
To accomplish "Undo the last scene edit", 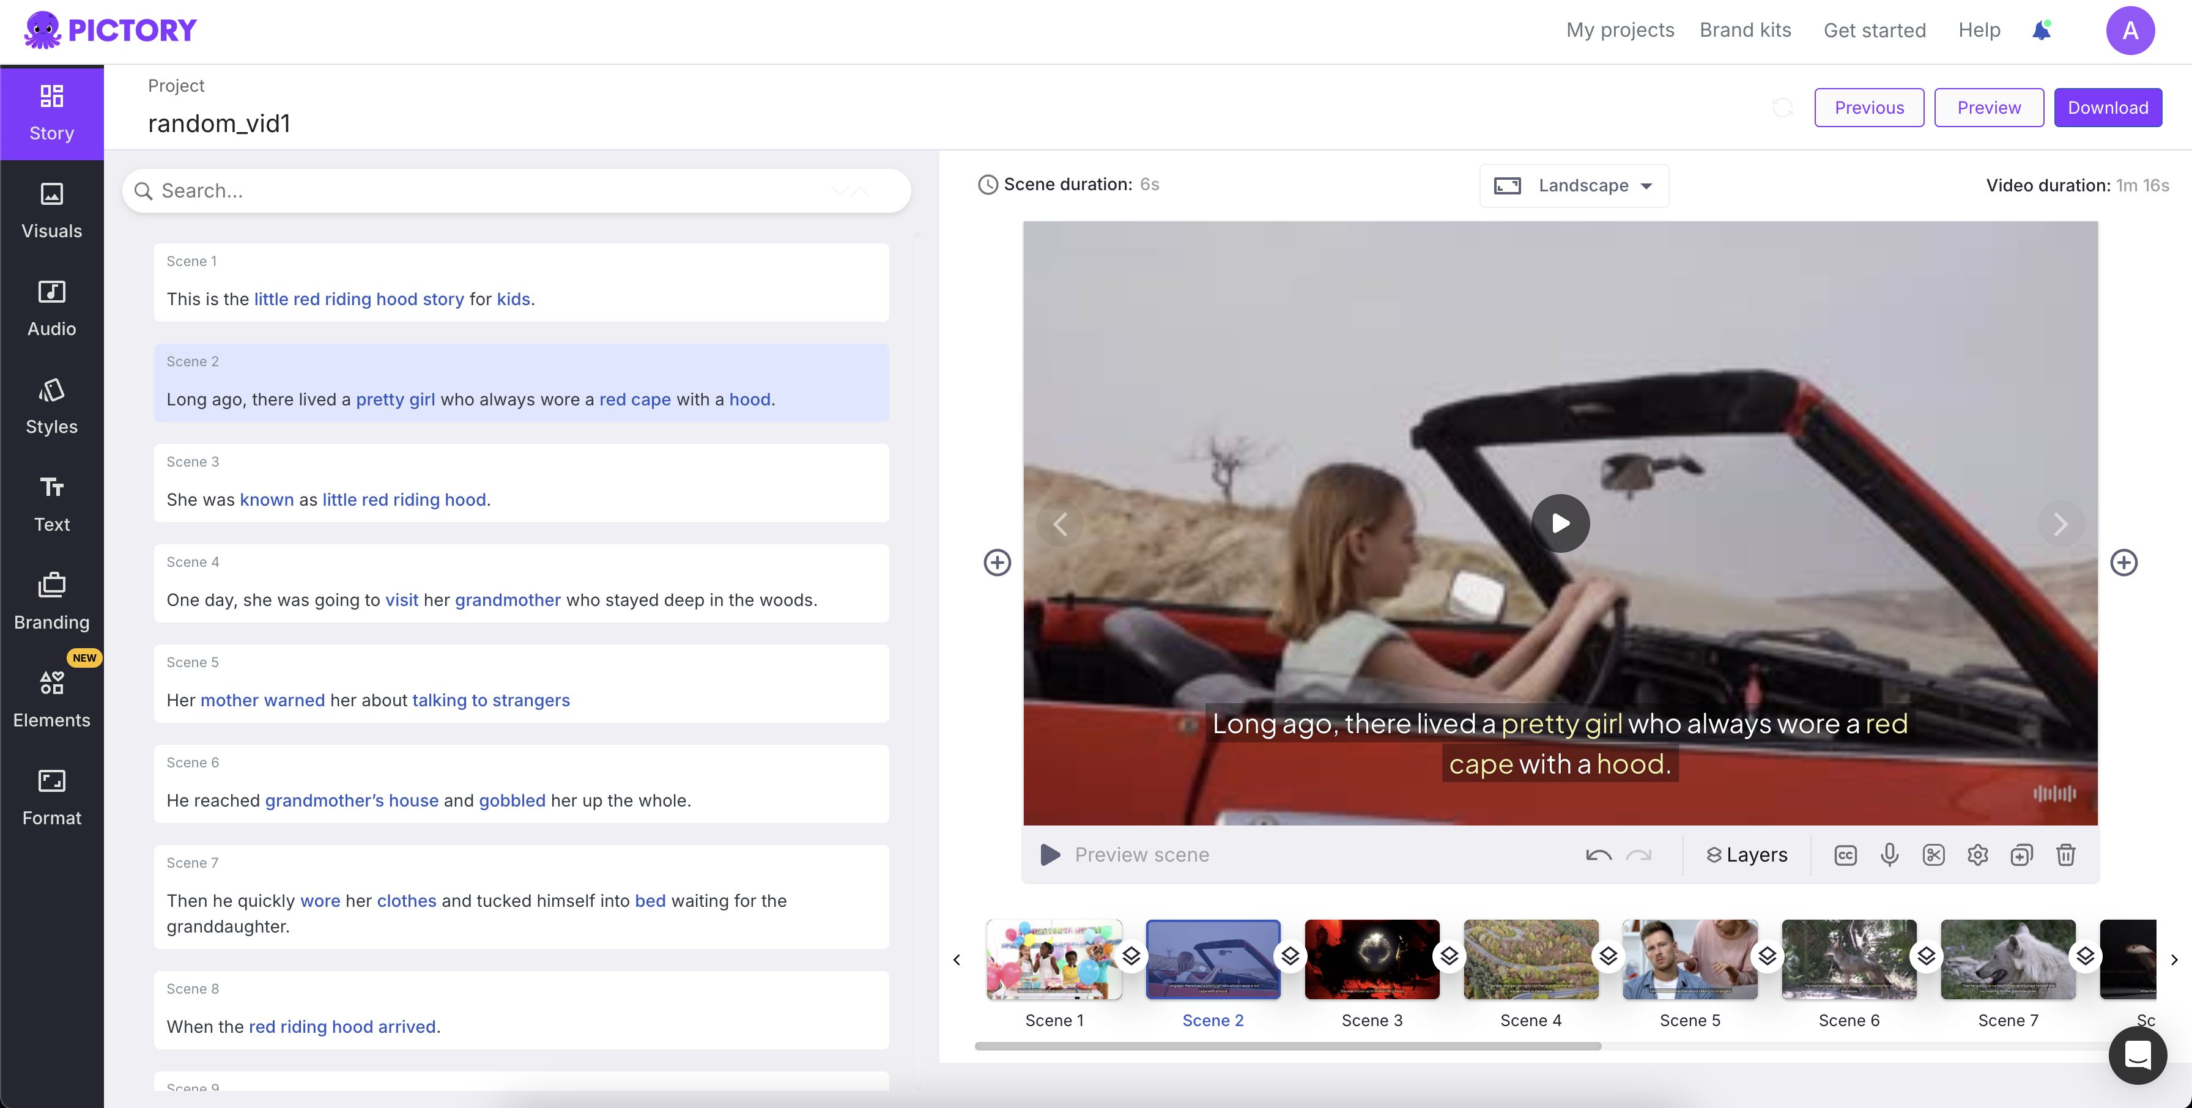I will (1599, 855).
